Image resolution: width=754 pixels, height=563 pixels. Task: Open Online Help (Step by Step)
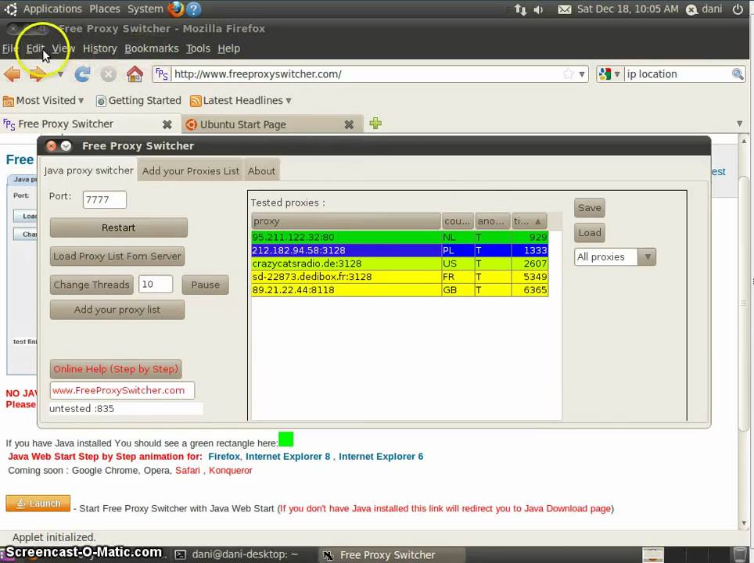click(116, 369)
